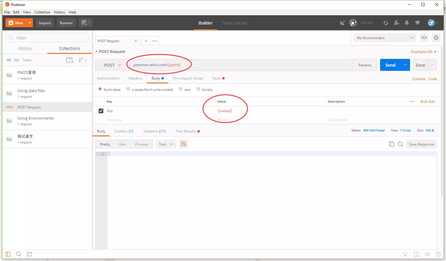Open the Send button dropdown arrow
The width and height of the screenshot is (446, 261).
(405, 65)
